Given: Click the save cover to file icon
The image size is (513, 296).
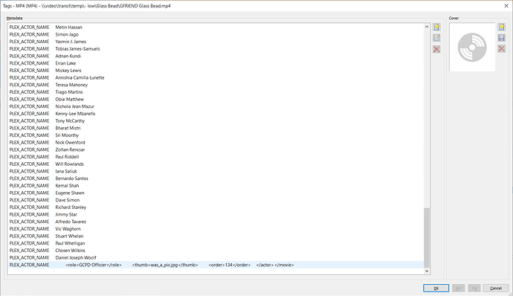Looking at the screenshot, I should (502, 38).
